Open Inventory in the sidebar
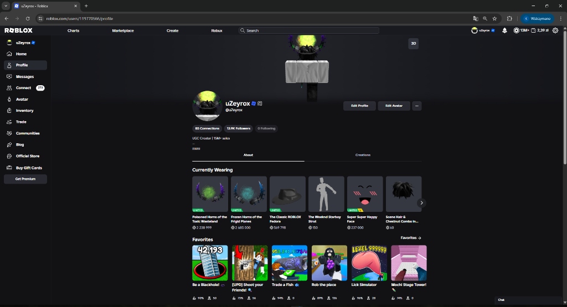The image size is (567, 307). (25, 111)
